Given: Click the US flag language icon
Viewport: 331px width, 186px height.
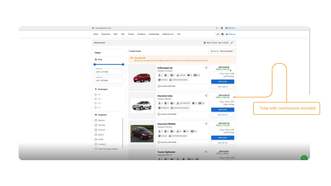Looking at the screenshot, I should pyautogui.click(x=222, y=34).
